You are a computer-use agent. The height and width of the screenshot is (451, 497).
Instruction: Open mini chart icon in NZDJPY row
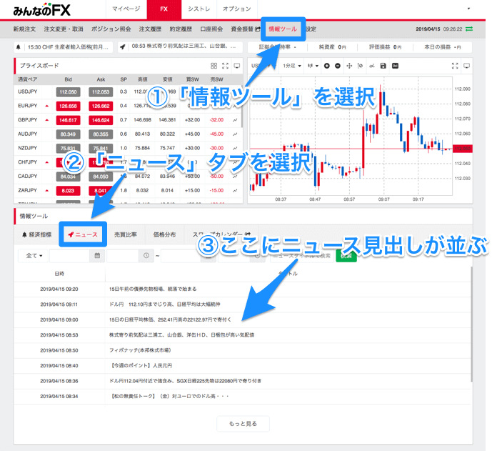click(235, 148)
